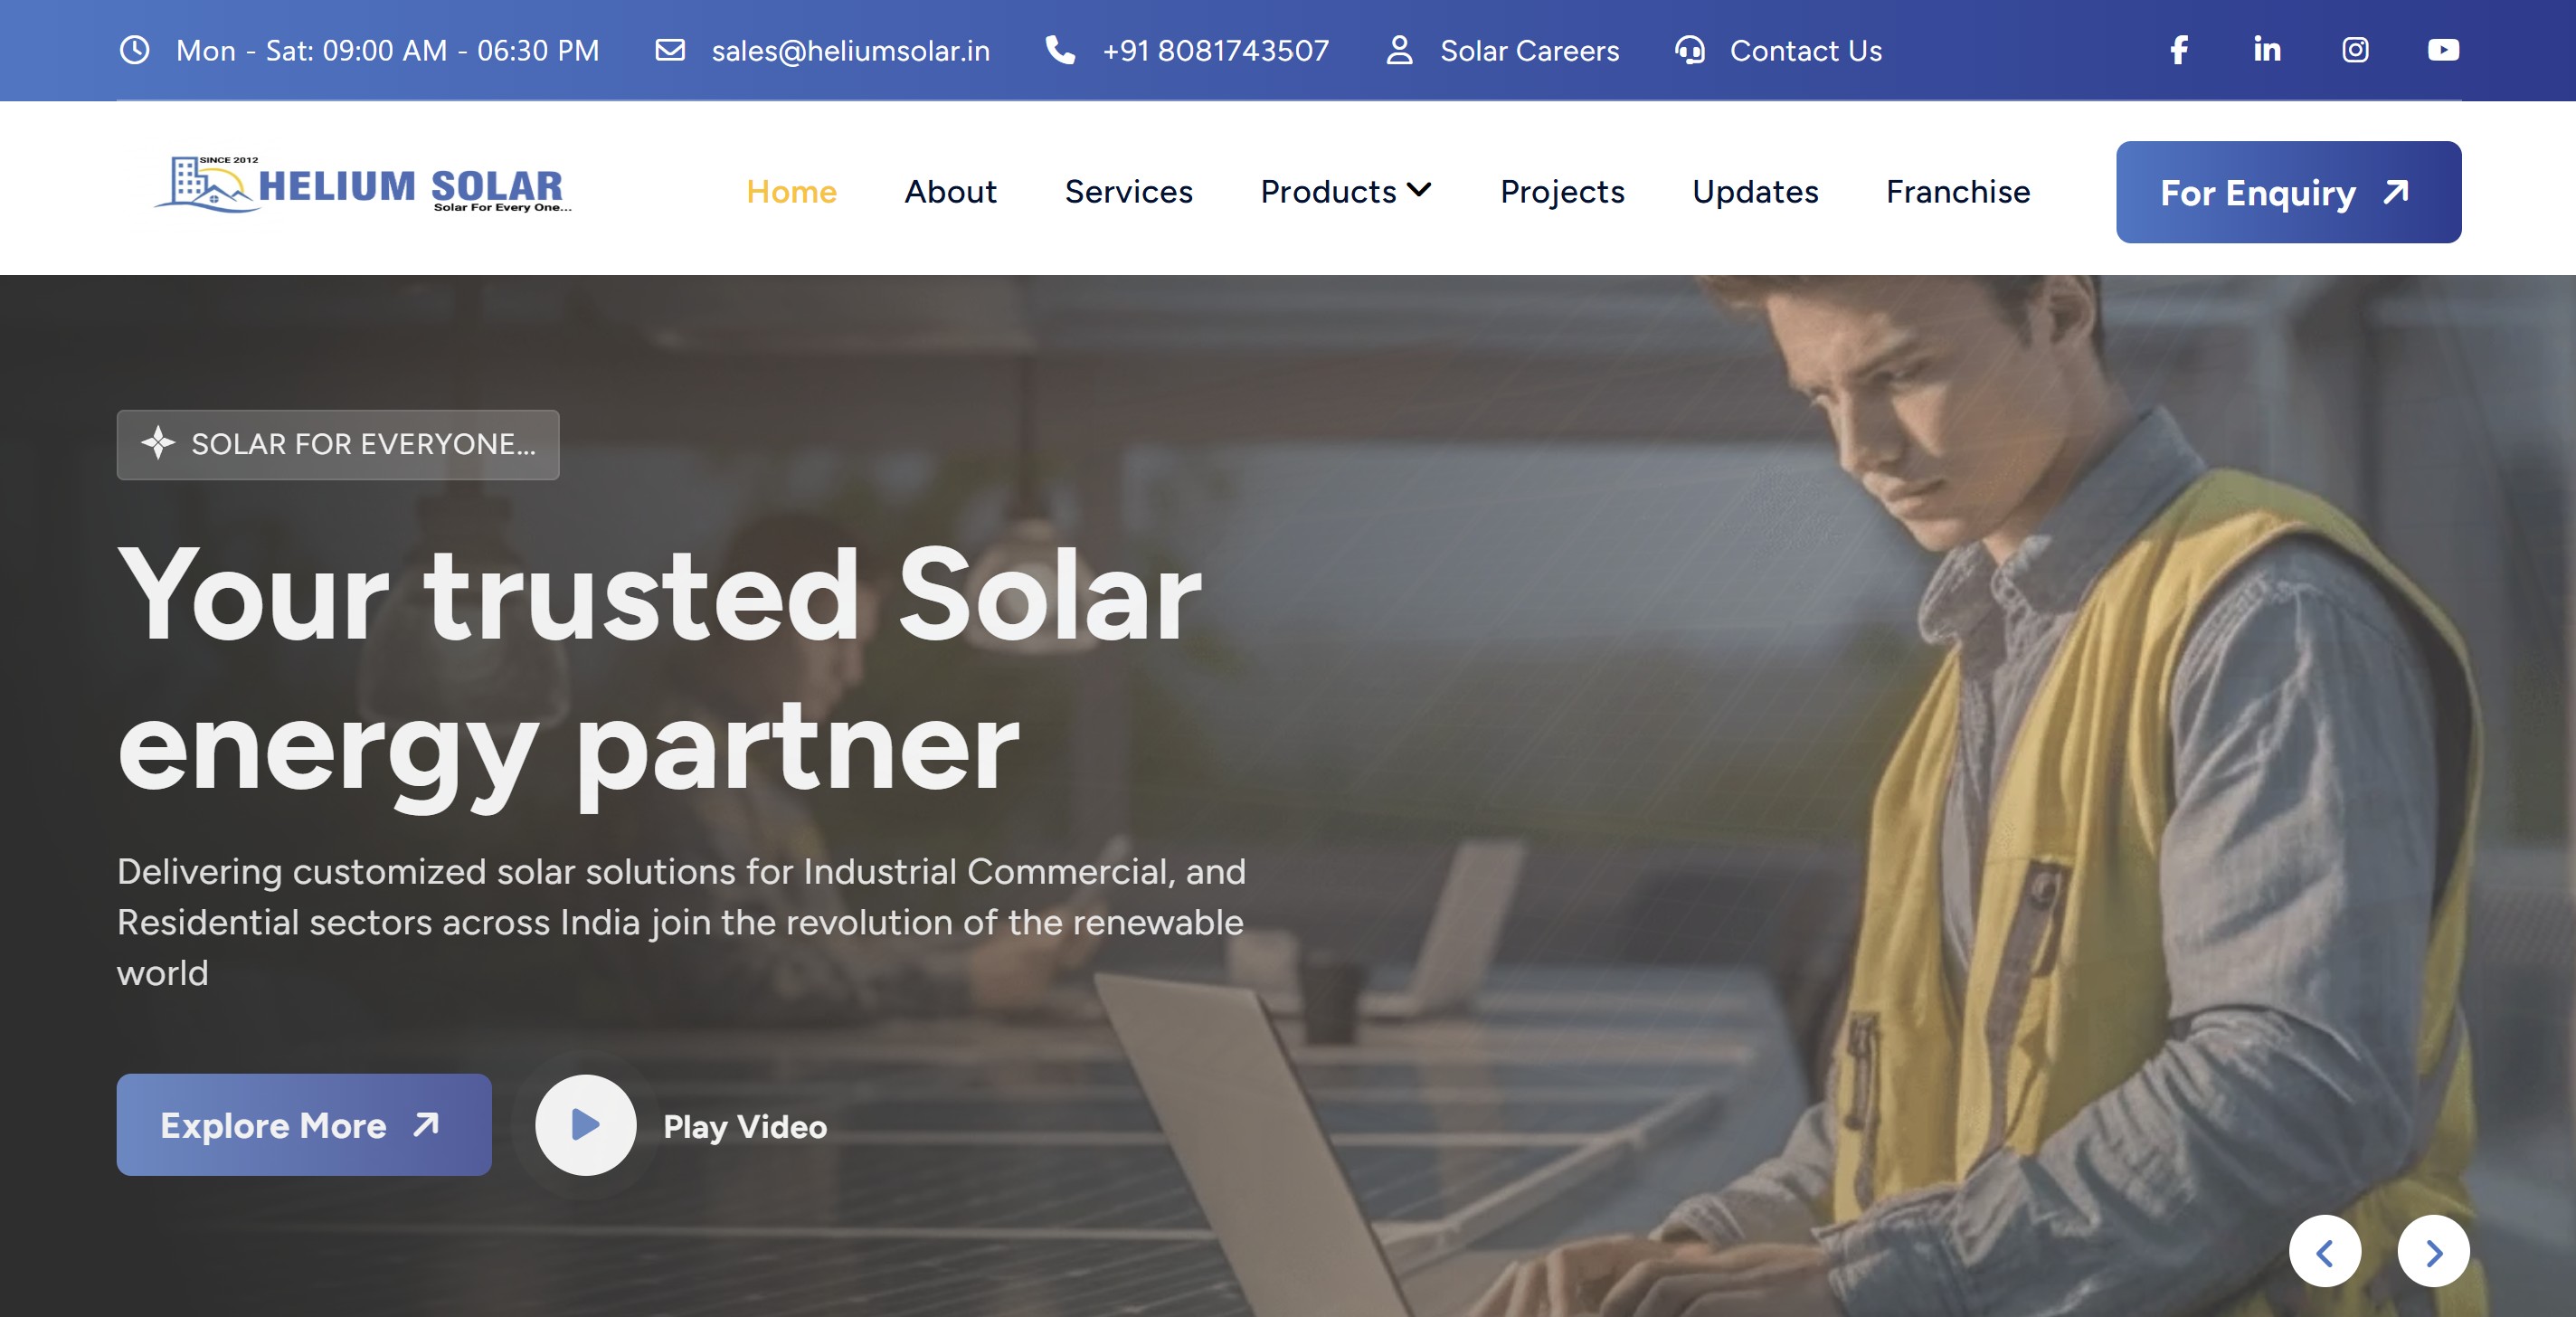Open the Facebook social icon

(2179, 50)
